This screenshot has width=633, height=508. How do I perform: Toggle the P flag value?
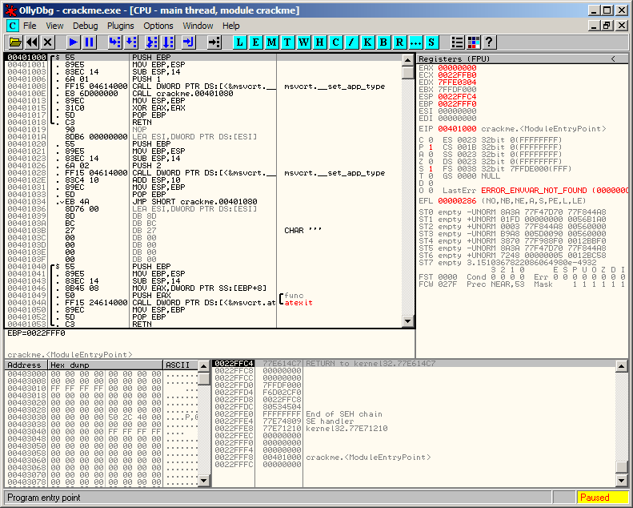tap(431, 147)
